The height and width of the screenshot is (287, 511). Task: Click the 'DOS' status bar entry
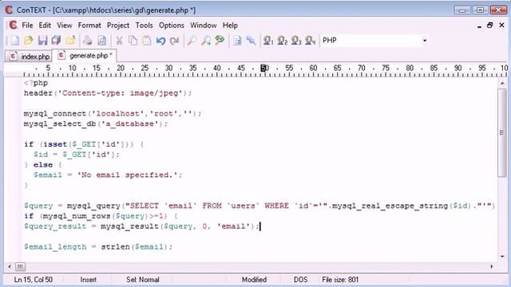pyautogui.click(x=300, y=280)
